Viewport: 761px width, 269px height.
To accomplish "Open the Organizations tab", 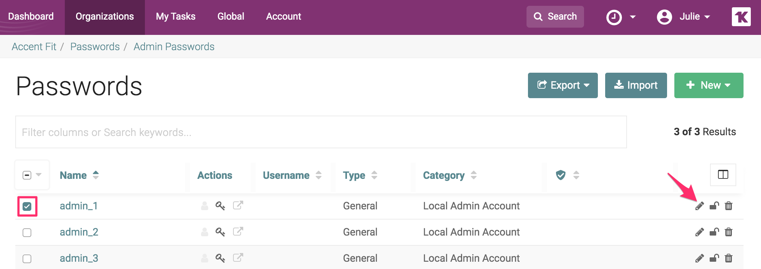I will (105, 17).
